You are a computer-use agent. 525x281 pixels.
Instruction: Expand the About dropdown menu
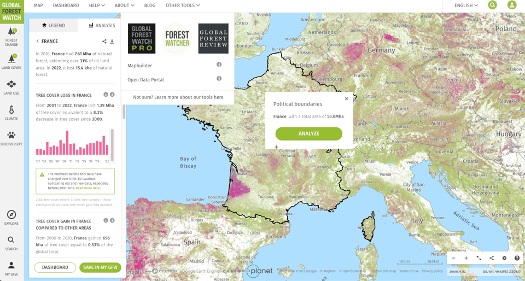(x=124, y=5)
